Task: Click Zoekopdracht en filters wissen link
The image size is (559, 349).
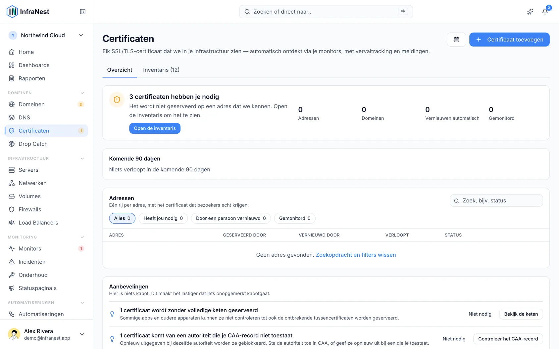Action: point(356,255)
